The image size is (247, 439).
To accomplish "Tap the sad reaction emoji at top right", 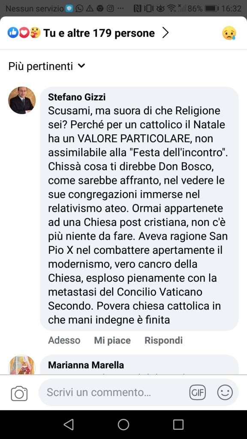I will (229, 33).
